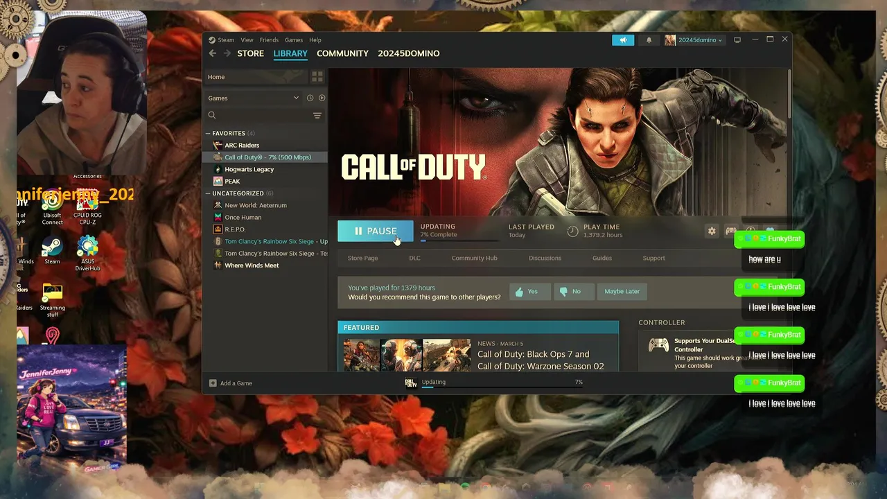Image resolution: width=887 pixels, height=499 pixels.
Task: Open the Support link
Action: [653, 258]
